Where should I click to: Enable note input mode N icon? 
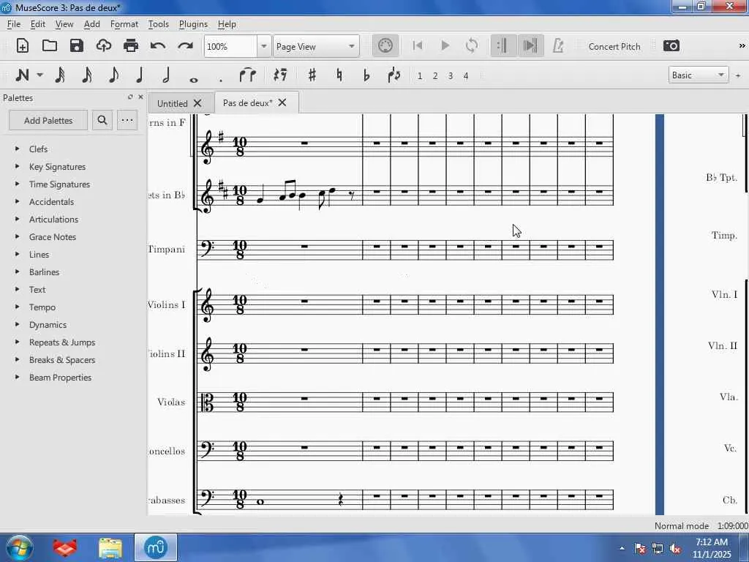[x=23, y=75]
